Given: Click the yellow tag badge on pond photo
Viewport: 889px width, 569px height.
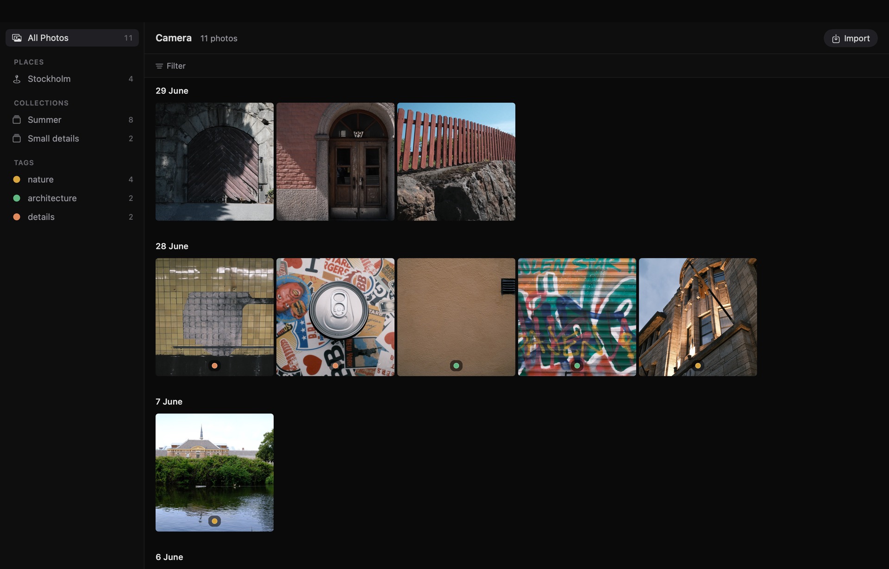Looking at the screenshot, I should click(x=214, y=521).
